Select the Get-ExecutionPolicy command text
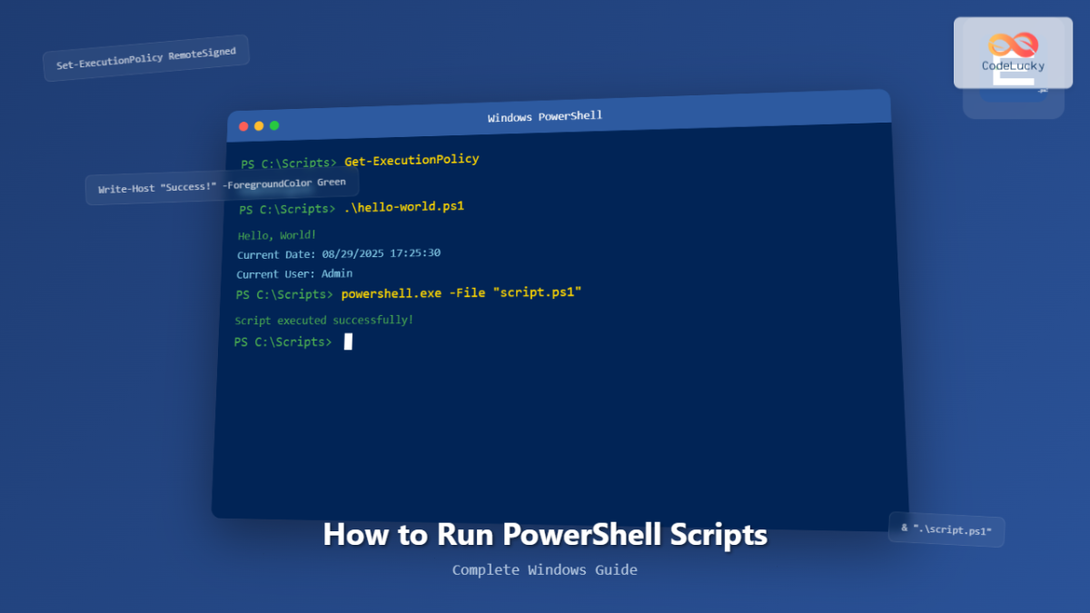 [411, 160]
